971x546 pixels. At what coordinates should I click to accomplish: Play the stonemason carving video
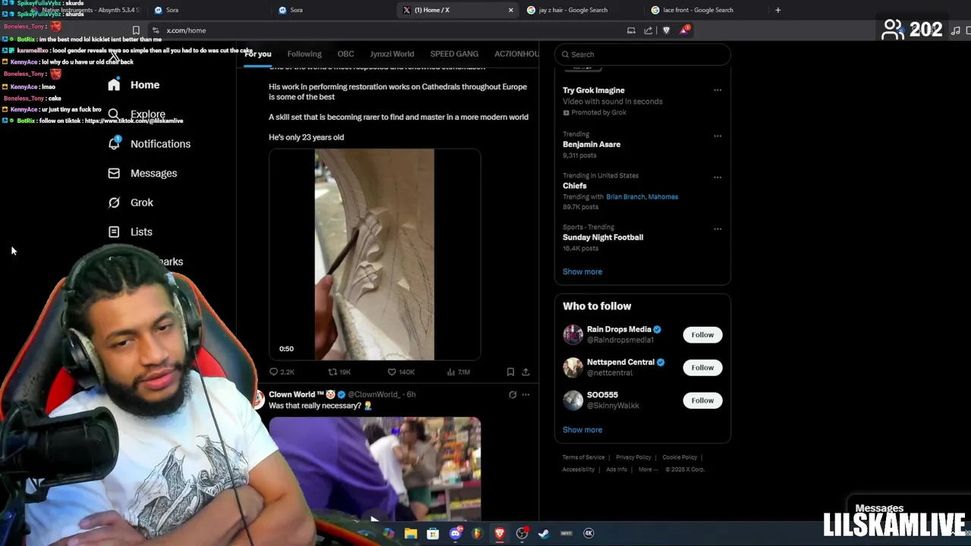(x=375, y=255)
